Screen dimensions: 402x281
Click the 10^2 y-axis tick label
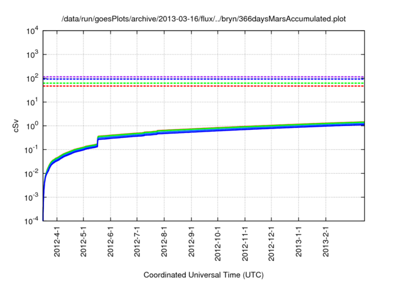[32, 78]
